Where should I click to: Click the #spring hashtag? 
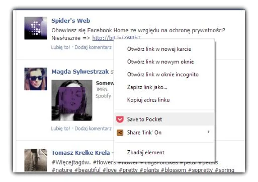224,170
